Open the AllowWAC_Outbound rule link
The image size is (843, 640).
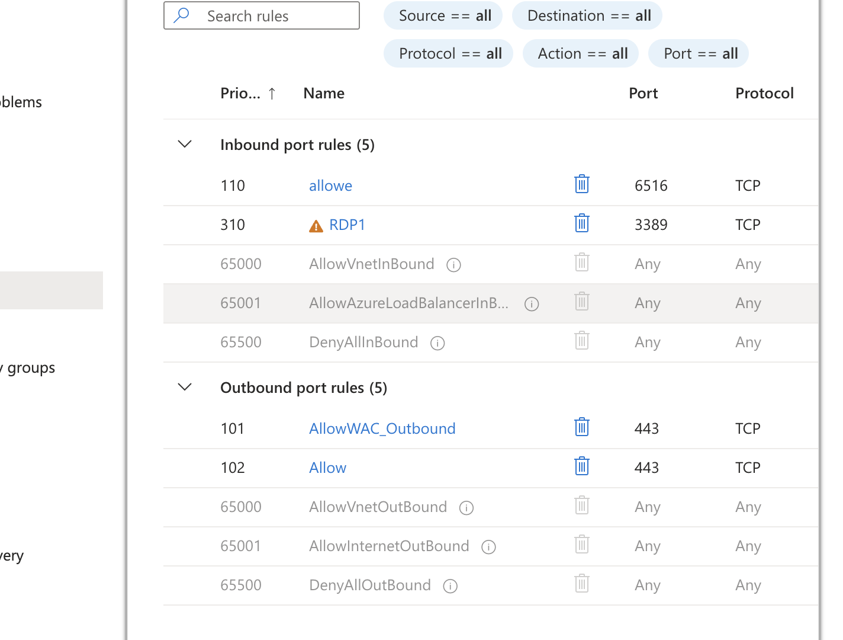382,428
